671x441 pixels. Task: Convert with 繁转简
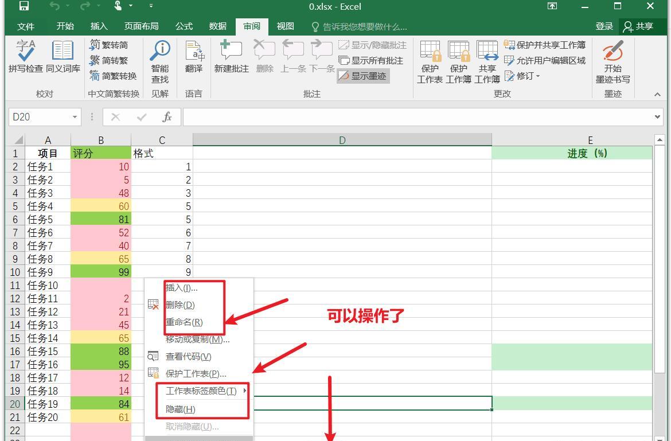(x=109, y=45)
